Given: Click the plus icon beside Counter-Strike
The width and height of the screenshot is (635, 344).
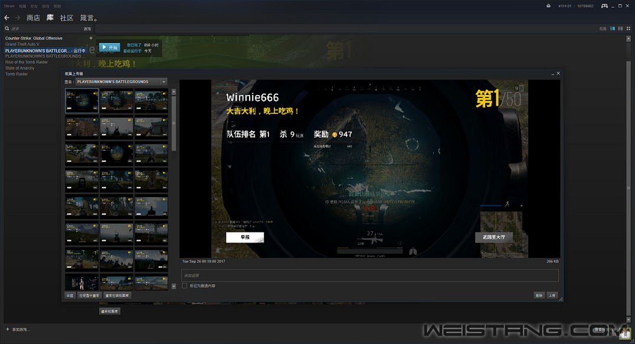Looking at the screenshot, I should (x=91, y=38).
